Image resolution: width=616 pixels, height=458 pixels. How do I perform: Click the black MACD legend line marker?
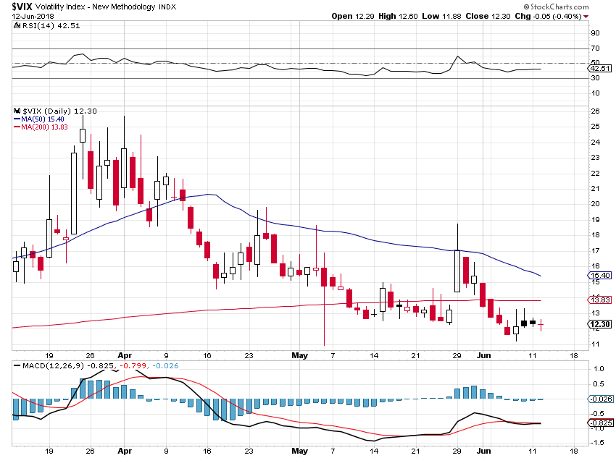(x=17, y=366)
